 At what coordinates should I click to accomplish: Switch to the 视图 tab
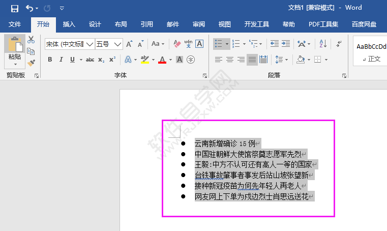coord(225,24)
